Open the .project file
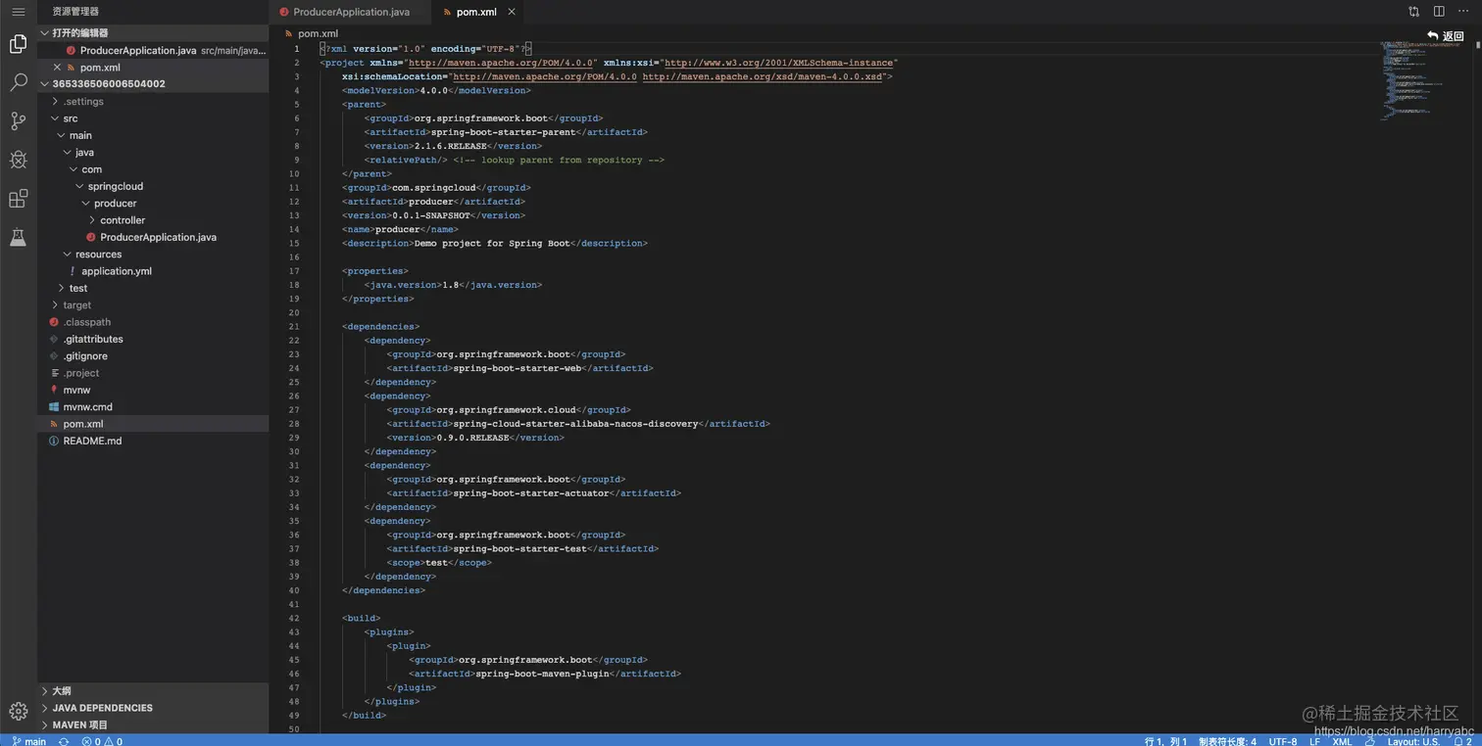The width and height of the screenshot is (1482, 746). coord(153,373)
